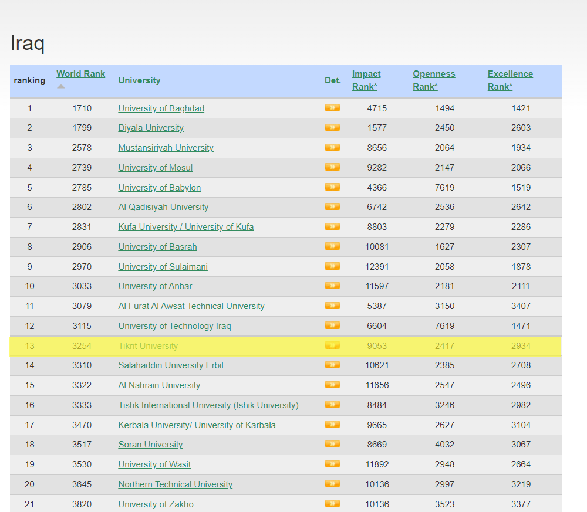Click the University column header link
The image size is (587, 512).
tap(139, 80)
